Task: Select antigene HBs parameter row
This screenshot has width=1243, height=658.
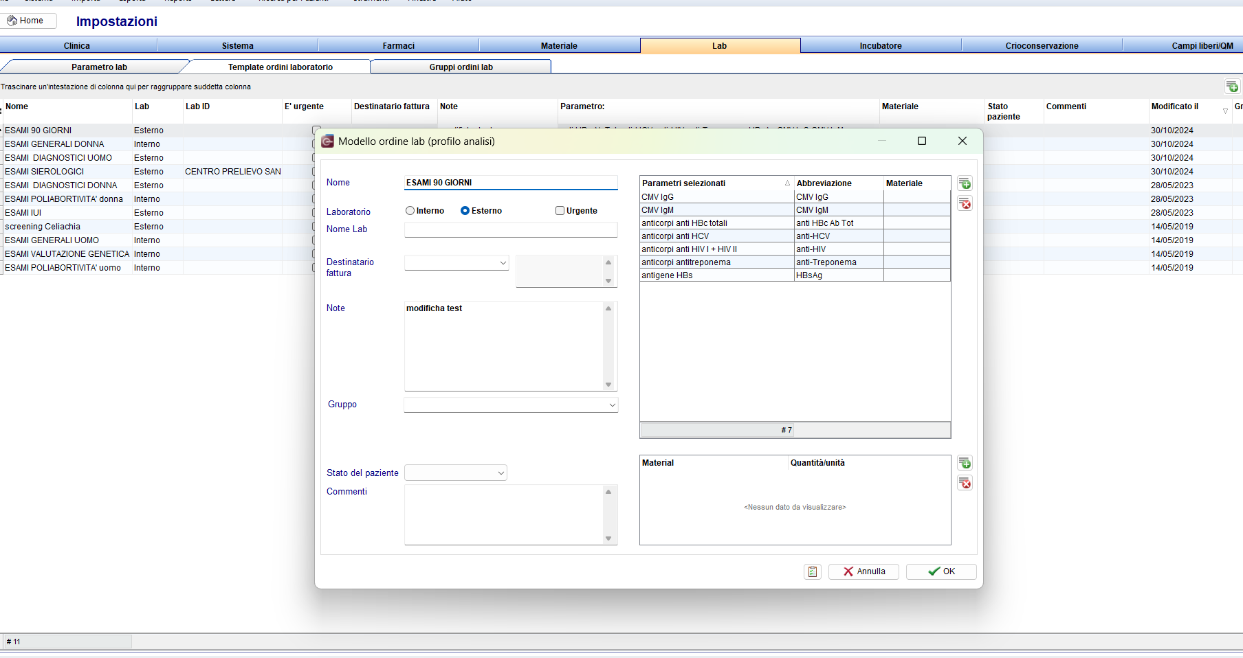Action: pyautogui.click(x=795, y=275)
